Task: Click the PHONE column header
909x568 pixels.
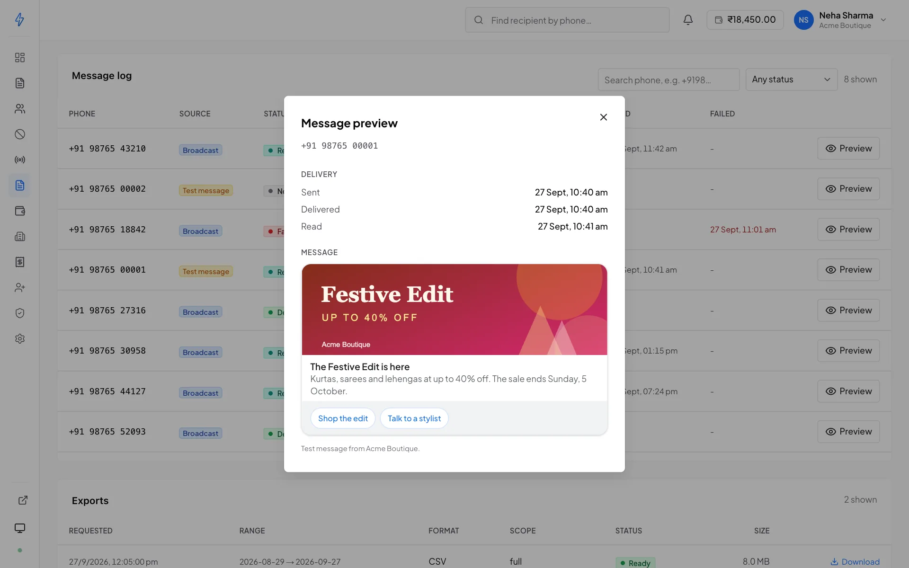Action: click(x=82, y=114)
